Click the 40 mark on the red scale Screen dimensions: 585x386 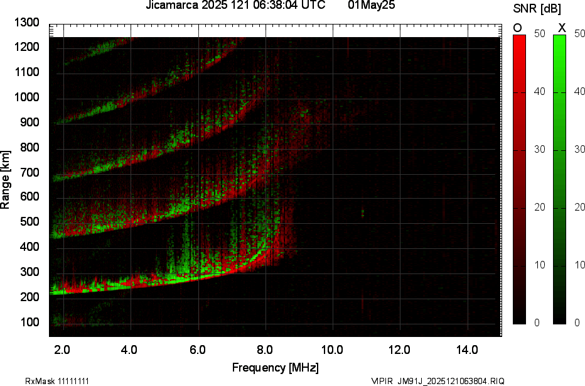(x=539, y=92)
